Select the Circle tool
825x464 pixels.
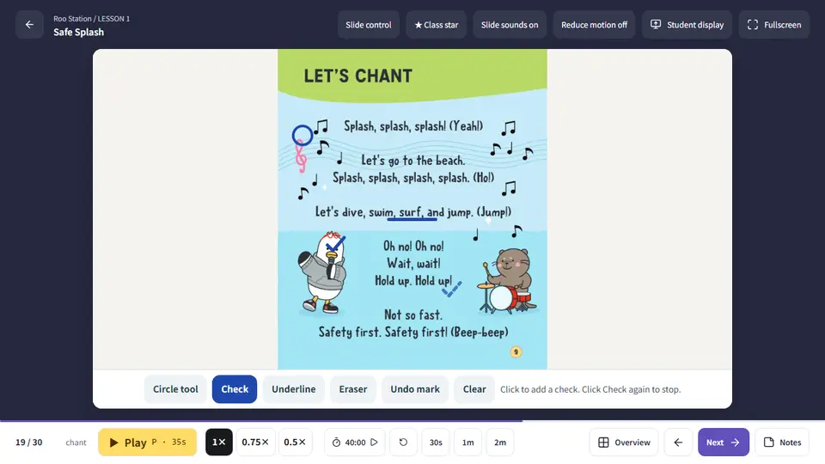coord(175,389)
